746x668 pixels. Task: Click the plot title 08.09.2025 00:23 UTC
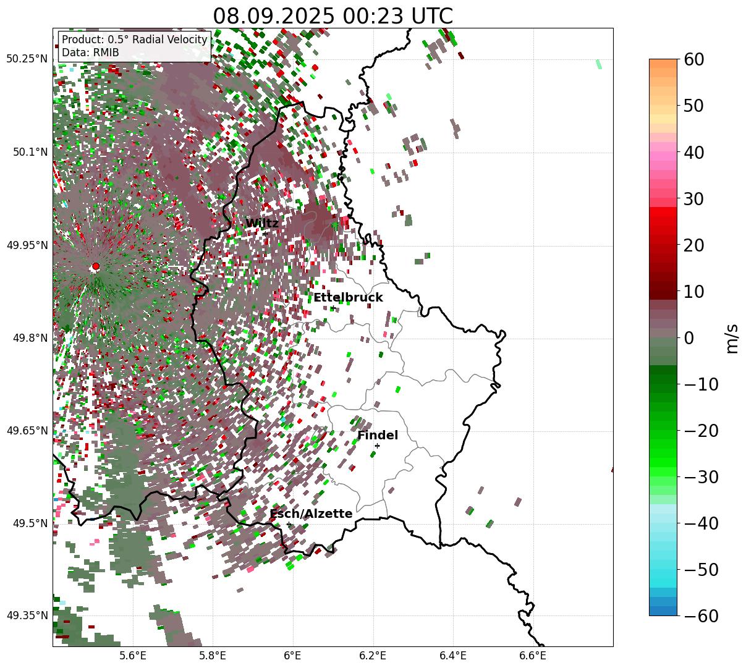(333, 16)
